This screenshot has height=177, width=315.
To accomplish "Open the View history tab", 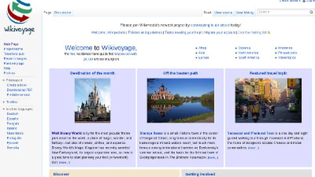I will pyautogui.click(x=245, y=12).
